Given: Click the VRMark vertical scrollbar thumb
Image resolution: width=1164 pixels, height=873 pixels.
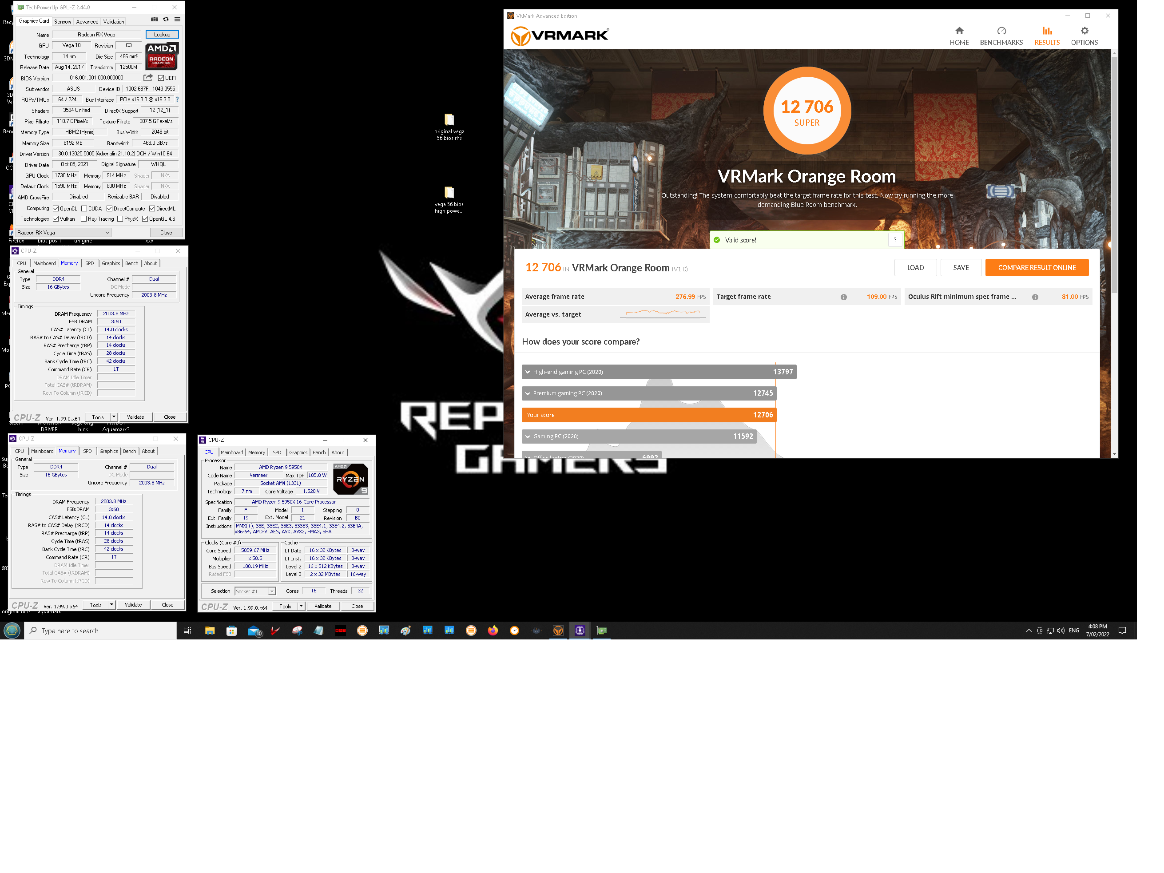Looking at the screenshot, I should click(1114, 174).
